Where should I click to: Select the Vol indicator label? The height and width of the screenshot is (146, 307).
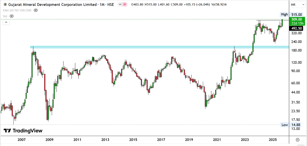coord(5,16)
